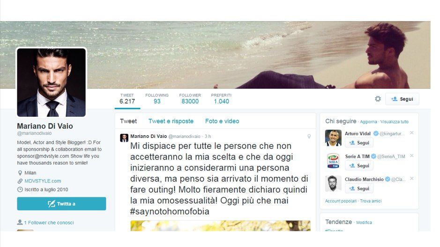Viewport: 440px width, 247px height.
Task: Follow Arturo Vidal with the Segui button
Action: click(359, 143)
